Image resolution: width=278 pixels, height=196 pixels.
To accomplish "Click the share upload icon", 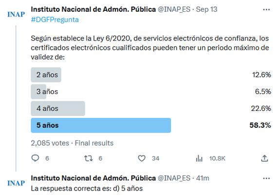I will coord(264,158).
